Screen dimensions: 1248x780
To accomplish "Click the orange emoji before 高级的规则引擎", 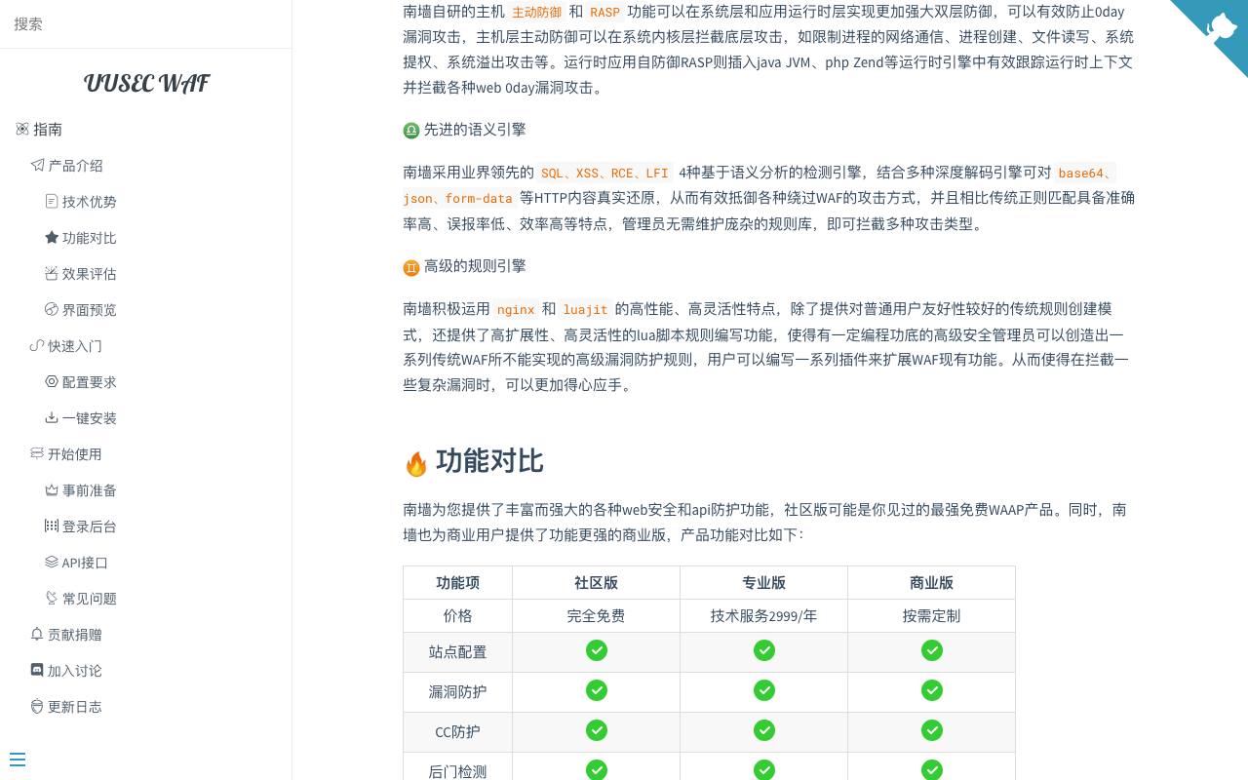I will pyautogui.click(x=411, y=266).
